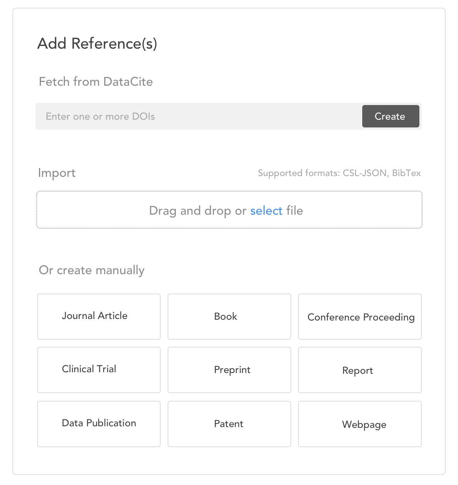
Task: Open the file picker via the select link
Action: coord(266,210)
